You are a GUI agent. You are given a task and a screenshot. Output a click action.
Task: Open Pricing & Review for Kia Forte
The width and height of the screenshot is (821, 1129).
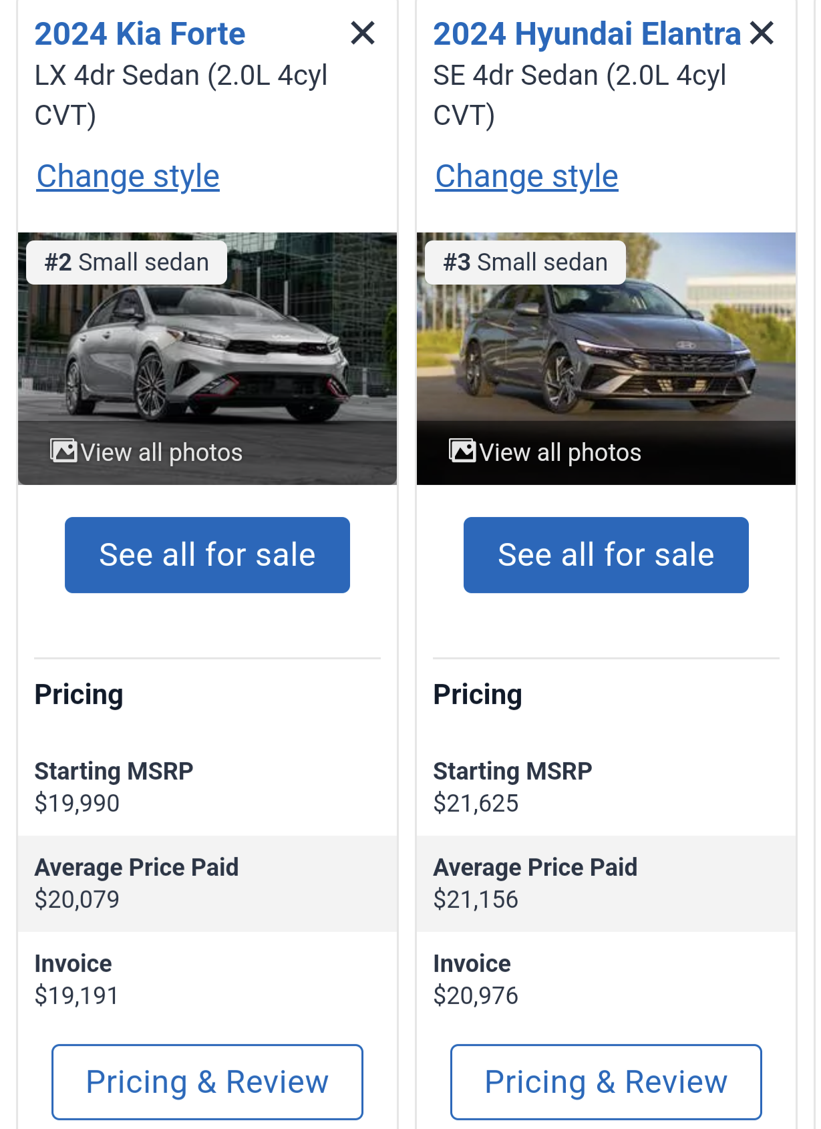tap(207, 1082)
